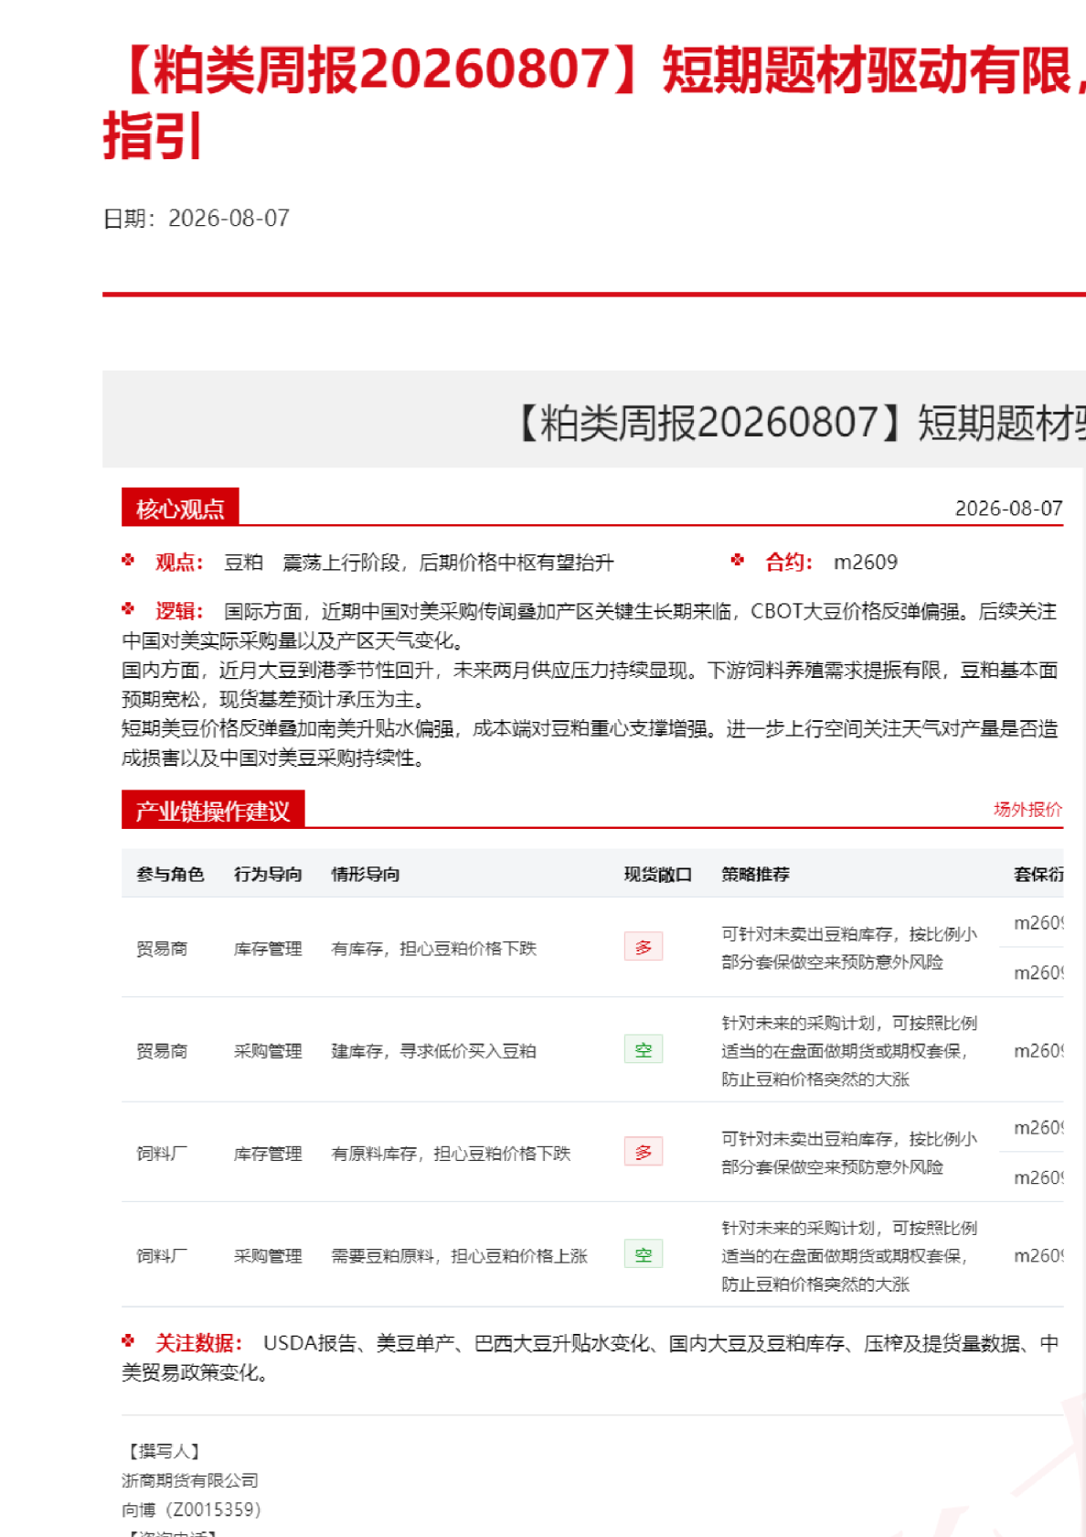Click the 情形导向 column header

(x=366, y=875)
